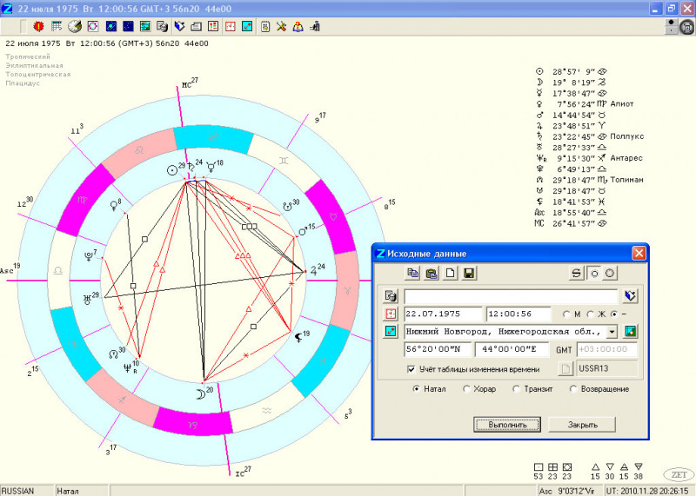
Task: Open the starry sky icon in toolbar
Action: pos(128,27)
